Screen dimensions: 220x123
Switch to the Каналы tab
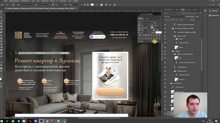click(188, 10)
